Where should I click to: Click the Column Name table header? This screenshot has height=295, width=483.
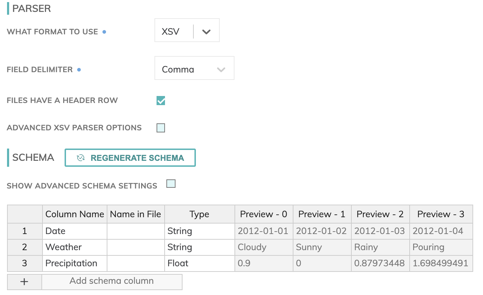tap(75, 214)
